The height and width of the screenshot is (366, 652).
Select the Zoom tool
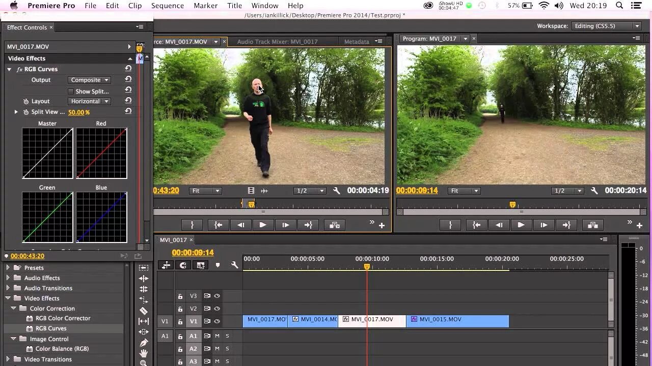(x=144, y=363)
